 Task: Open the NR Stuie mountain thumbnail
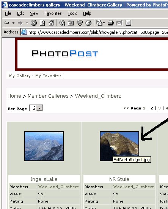tap(119, 146)
